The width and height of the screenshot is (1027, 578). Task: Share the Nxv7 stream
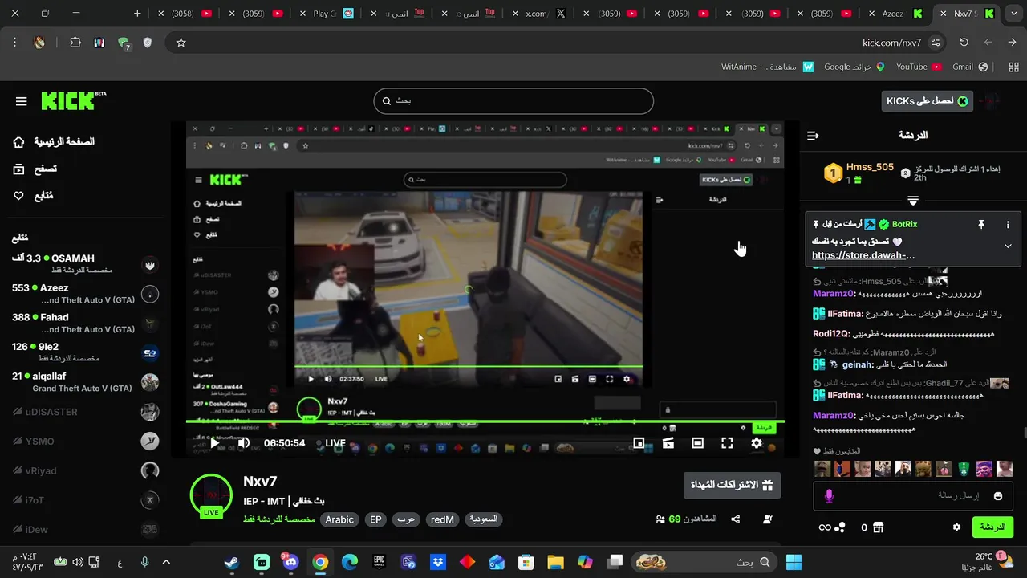click(x=736, y=519)
